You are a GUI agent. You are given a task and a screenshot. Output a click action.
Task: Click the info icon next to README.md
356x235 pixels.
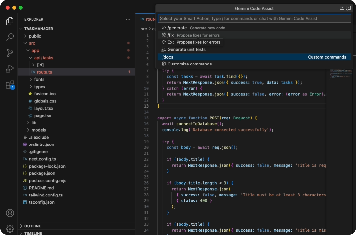click(x=25, y=188)
